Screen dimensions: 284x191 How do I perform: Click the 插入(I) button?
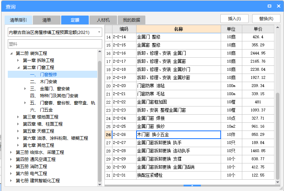(234, 19)
